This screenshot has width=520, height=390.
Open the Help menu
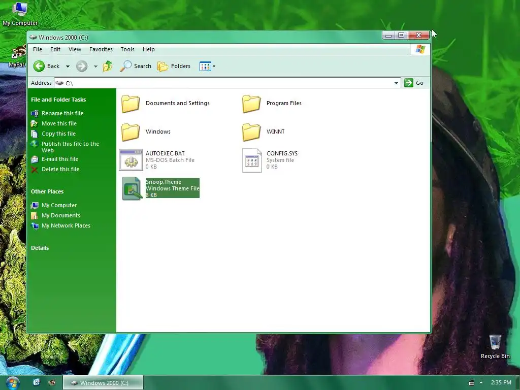(149, 49)
